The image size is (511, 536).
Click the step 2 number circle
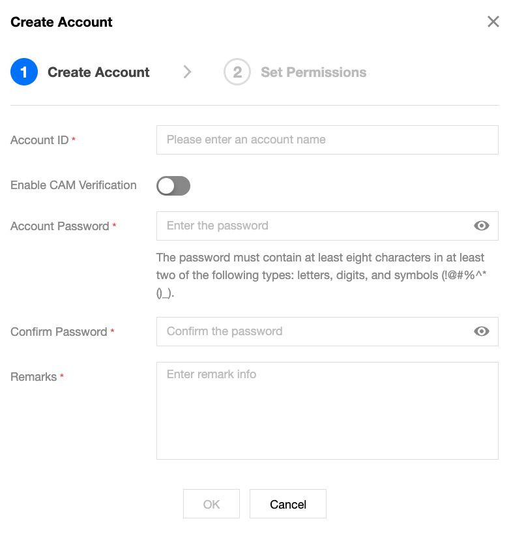pyautogui.click(x=237, y=72)
